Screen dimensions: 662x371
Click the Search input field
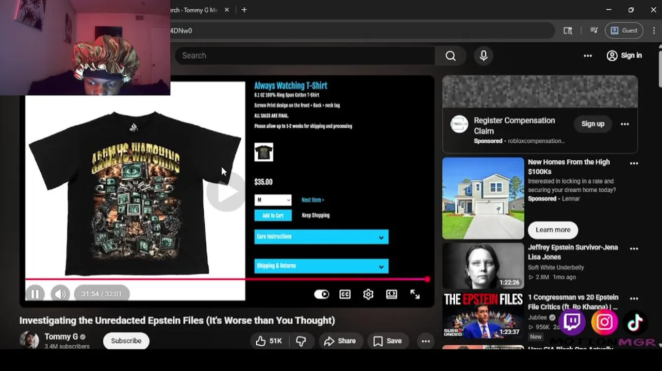click(x=305, y=56)
